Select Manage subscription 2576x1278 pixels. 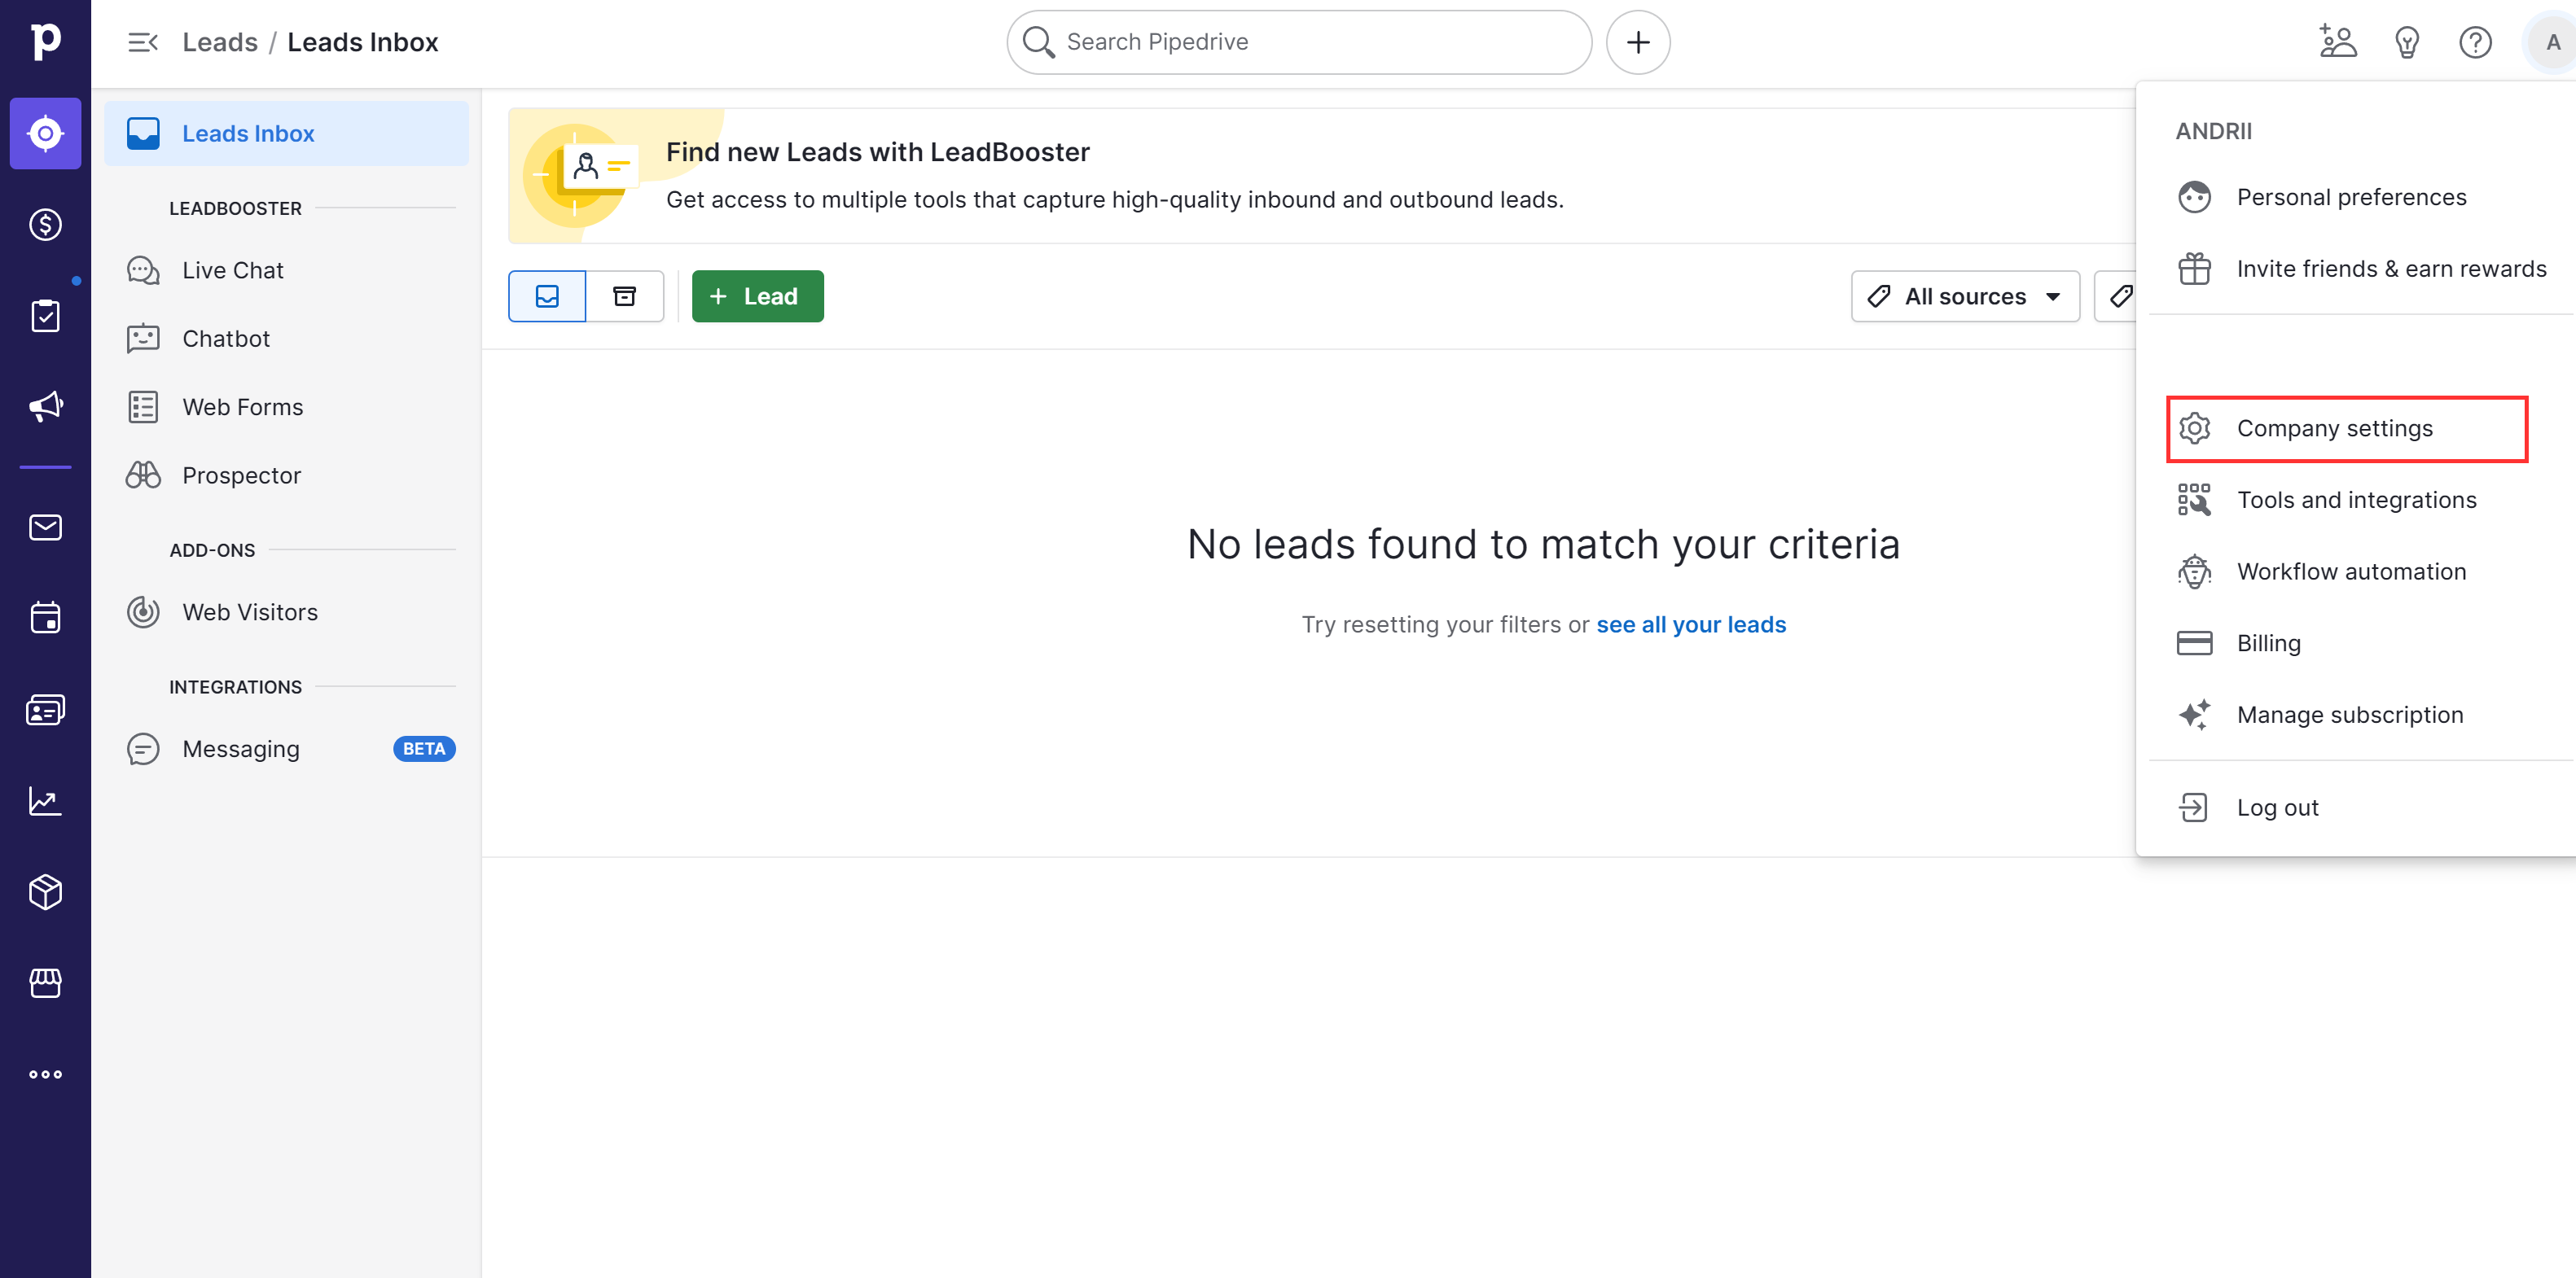(2355, 715)
